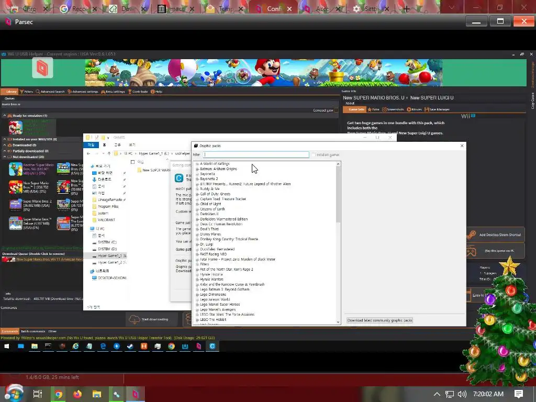Click the graphic packs list scrollbar thumb
The height and width of the screenshot is (402, 536).
coord(338,195)
